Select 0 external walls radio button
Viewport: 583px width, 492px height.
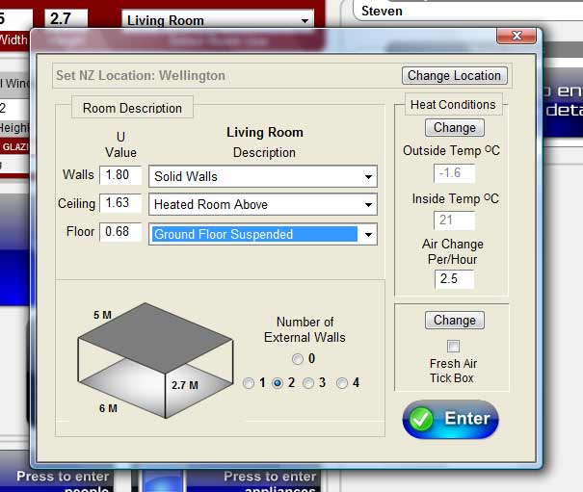click(x=297, y=359)
